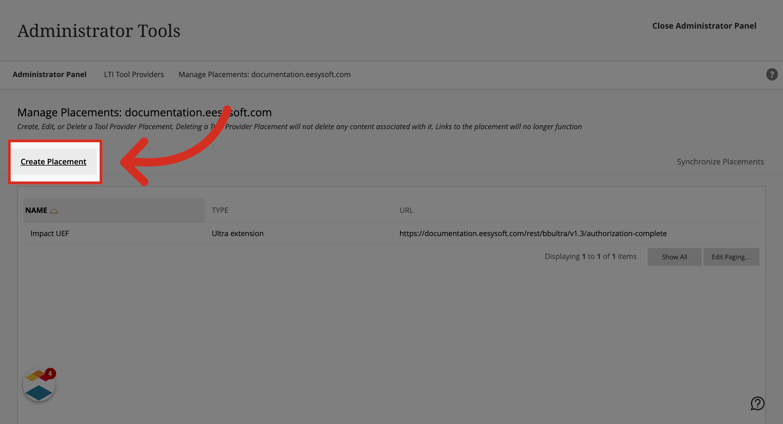The height and width of the screenshot is (424, 783).
Task: Click the Ultra extension type cell
Action: (238, 233)
